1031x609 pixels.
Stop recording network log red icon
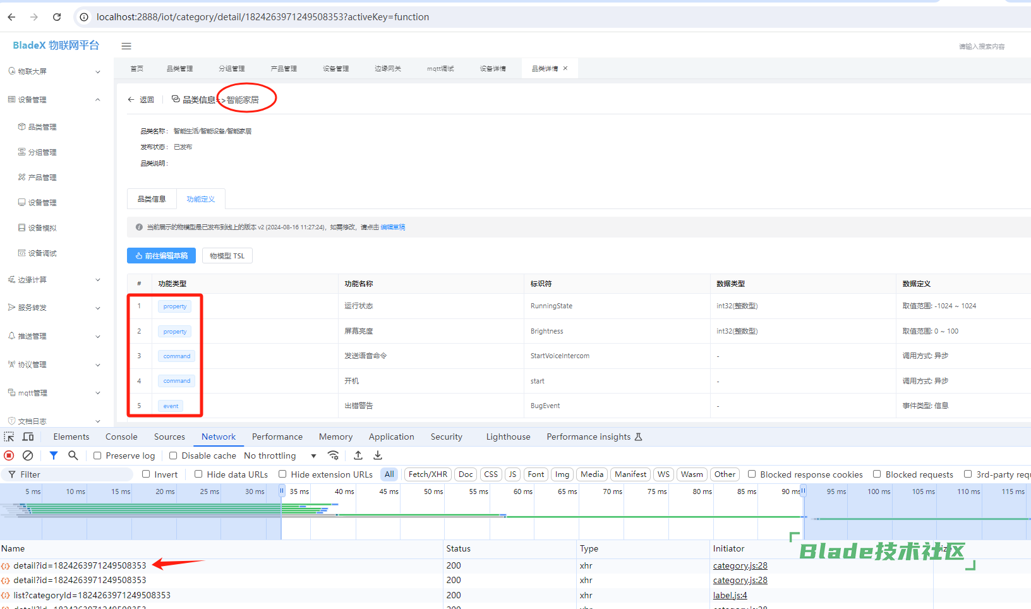(9, 455)
